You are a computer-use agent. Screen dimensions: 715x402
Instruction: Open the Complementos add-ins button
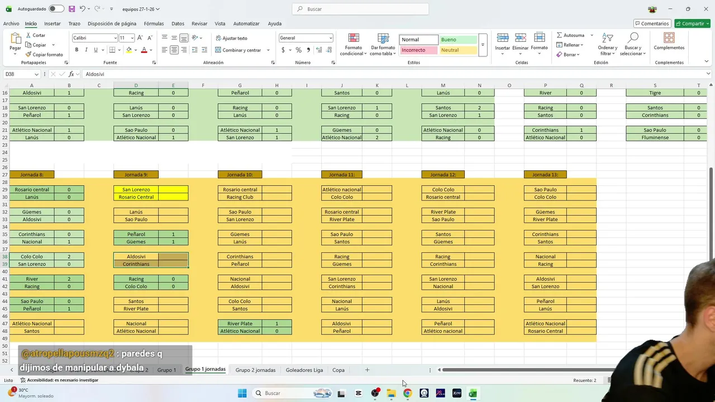(669, 41)
